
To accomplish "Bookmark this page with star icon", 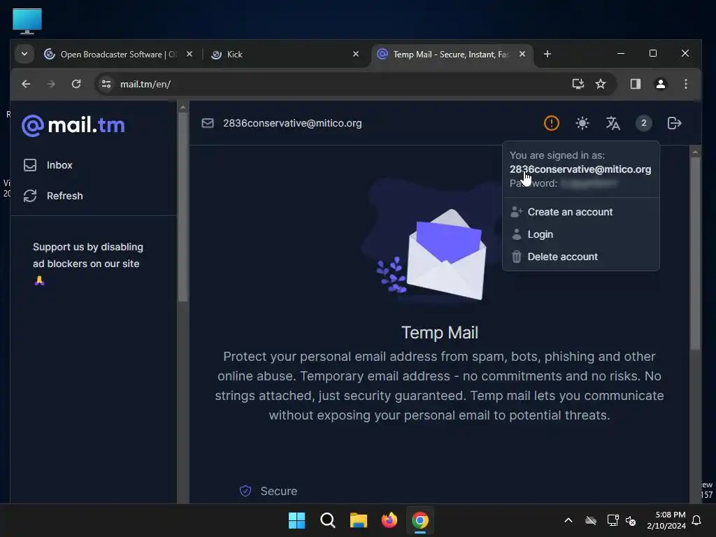I will (601, 84).
